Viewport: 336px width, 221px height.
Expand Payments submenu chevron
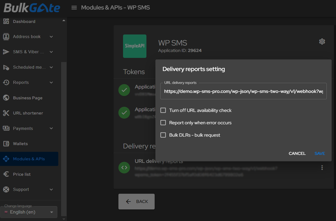point(51,128)
